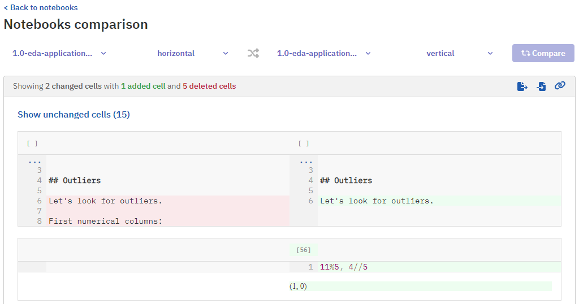Open the right notebook selector dropdown

(x=324, y=54)
